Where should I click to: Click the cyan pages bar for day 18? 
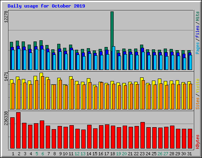pyautogui.click(x=114, y=58)
